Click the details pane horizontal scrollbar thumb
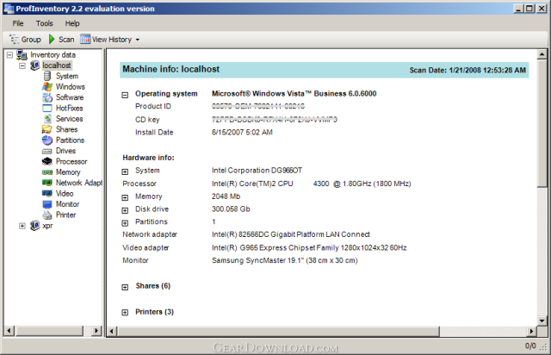551x355 pixels. [278, 331]
